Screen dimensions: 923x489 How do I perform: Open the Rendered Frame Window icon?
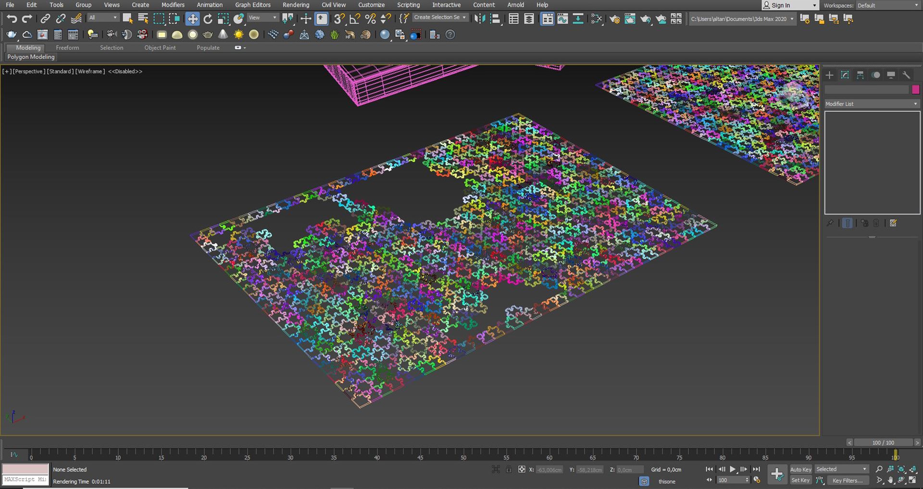pyautogui.click(x=630, y=19)
